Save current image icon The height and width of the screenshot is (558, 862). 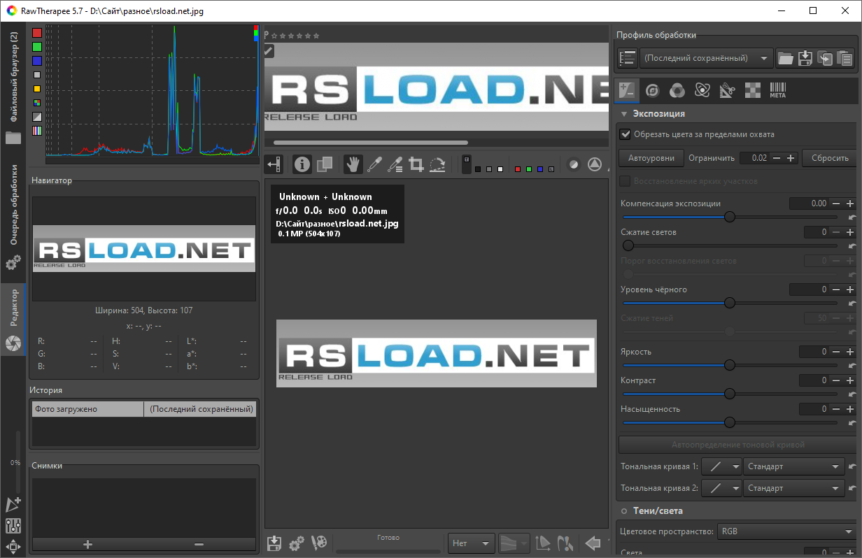point(274,543)
